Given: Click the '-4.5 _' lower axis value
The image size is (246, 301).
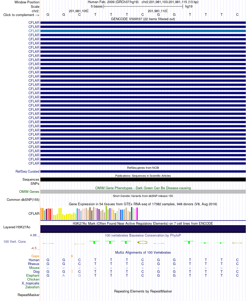Looking at the screenshot, I should point(35,248).
